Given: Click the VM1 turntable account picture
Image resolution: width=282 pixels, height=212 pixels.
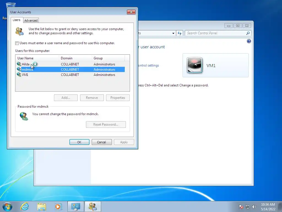Looking at the screenshot, I should coord(194,65).
